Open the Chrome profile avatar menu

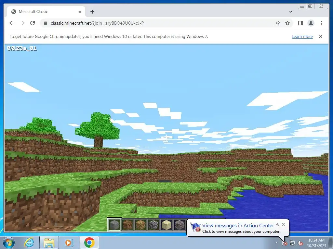(x=311, y=23)
